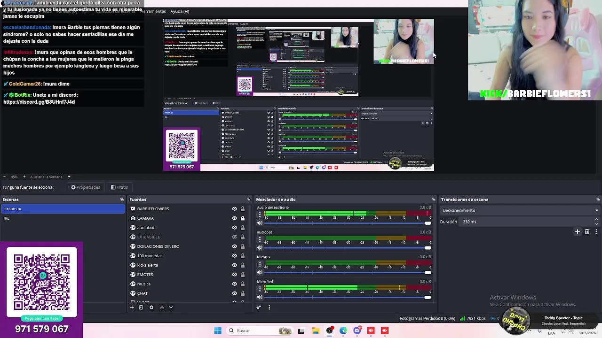Image resolution: width=602 pixels, height=338 pixels.
Task: Adjust audiobot volume slider
Action: point(347,247)
